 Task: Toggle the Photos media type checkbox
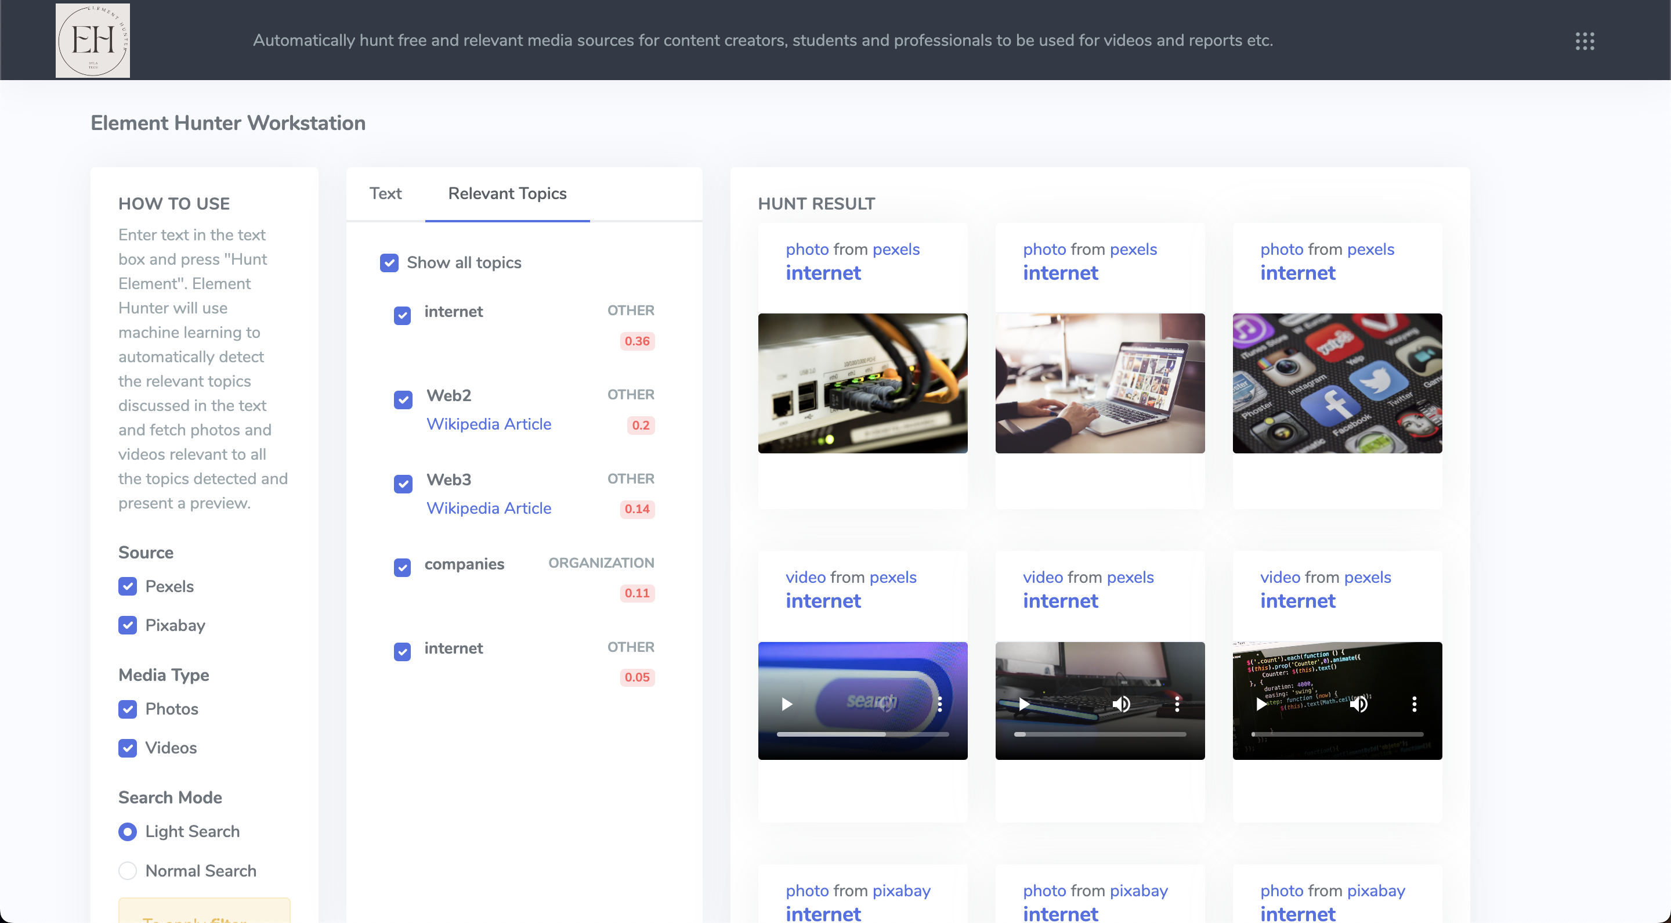tap(128, 709)
